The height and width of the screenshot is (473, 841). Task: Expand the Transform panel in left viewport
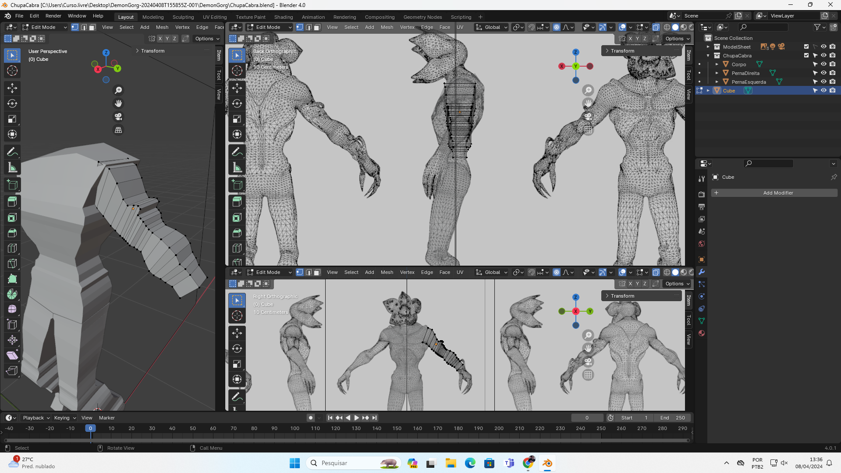click(153, 51)
